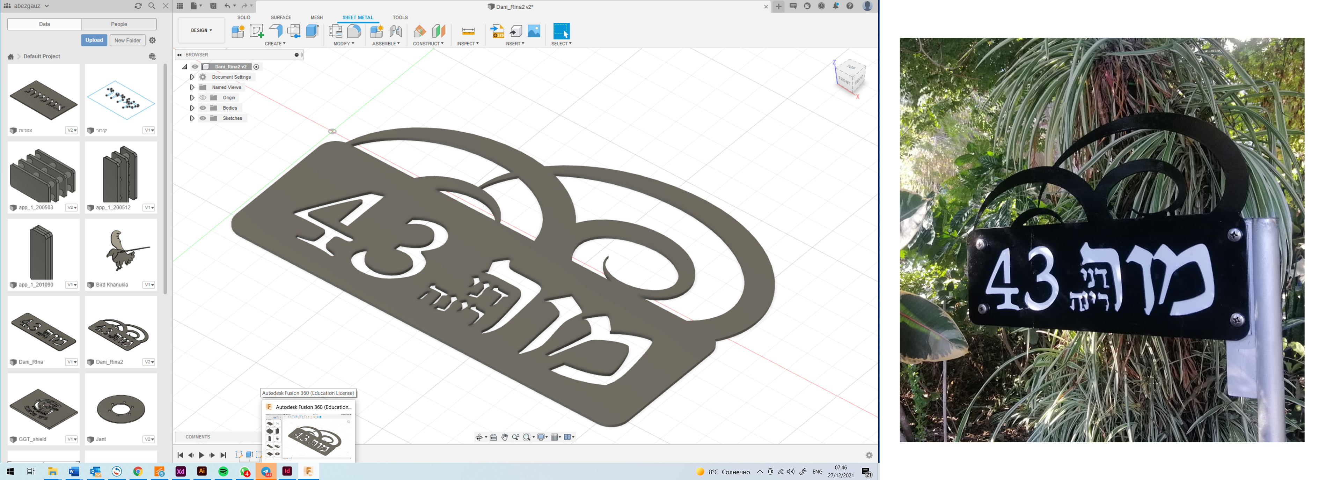
Task: Collapse the Dani_Rina2 v2 root node
Action: 184,67
